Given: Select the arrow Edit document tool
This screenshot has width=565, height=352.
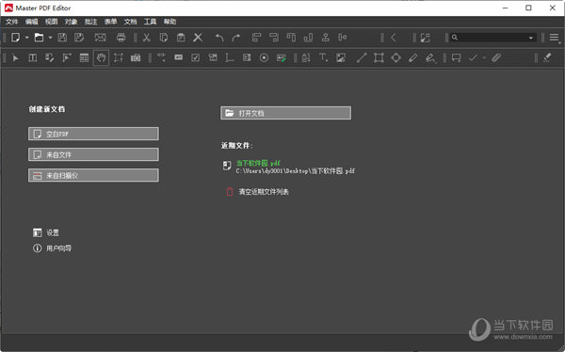Looking at the screenshot, I should [15, 58].
